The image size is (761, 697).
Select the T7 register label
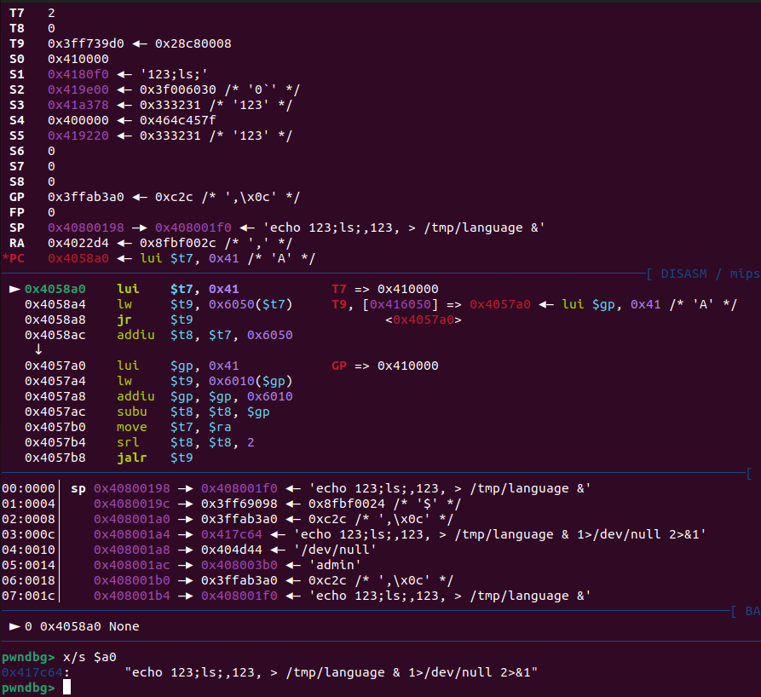[16, 13]
